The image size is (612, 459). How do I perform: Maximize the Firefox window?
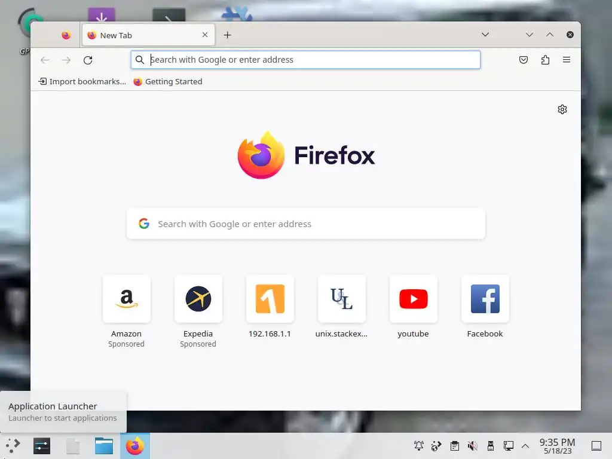coord(550,35)
